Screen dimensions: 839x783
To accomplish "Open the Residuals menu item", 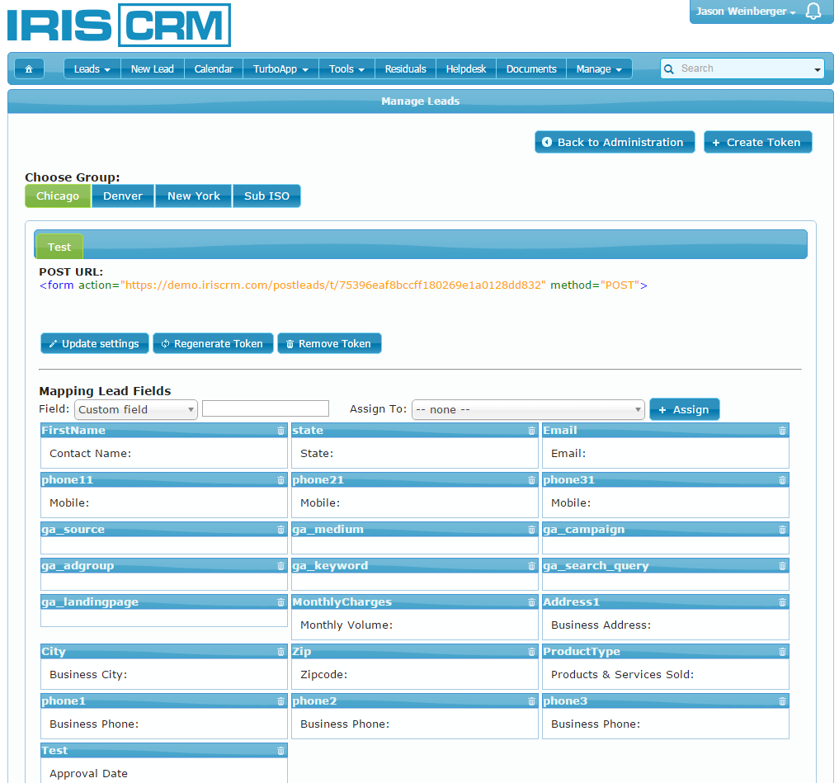I will tap(405, 69).
